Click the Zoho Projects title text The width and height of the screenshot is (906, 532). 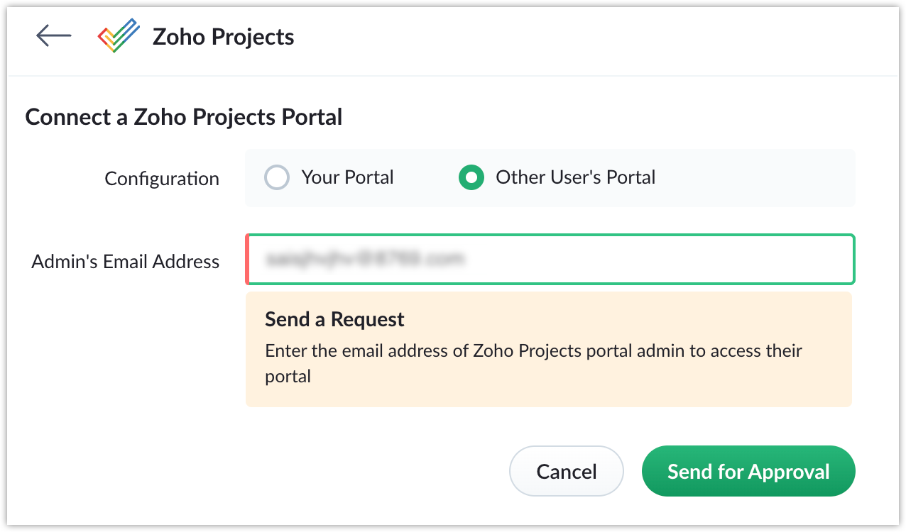click(223, 36)
